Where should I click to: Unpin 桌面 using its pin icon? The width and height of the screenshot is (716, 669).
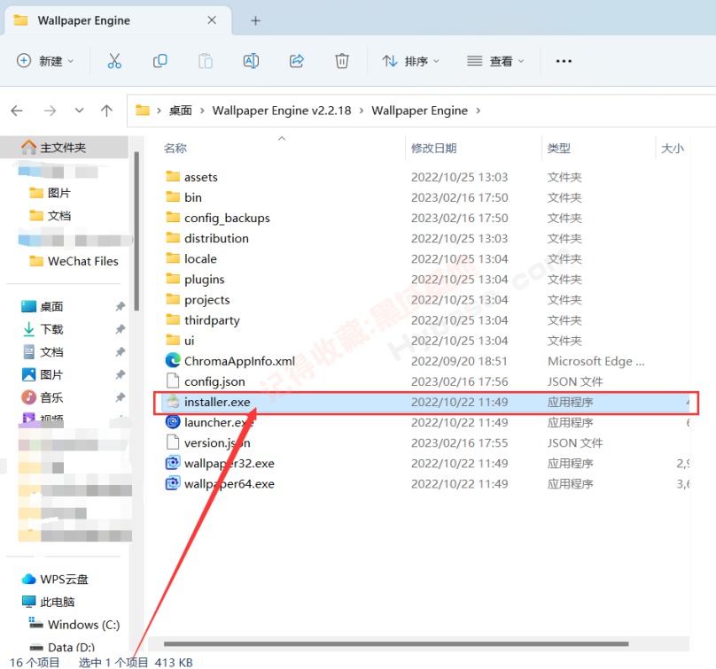[121, 306]
